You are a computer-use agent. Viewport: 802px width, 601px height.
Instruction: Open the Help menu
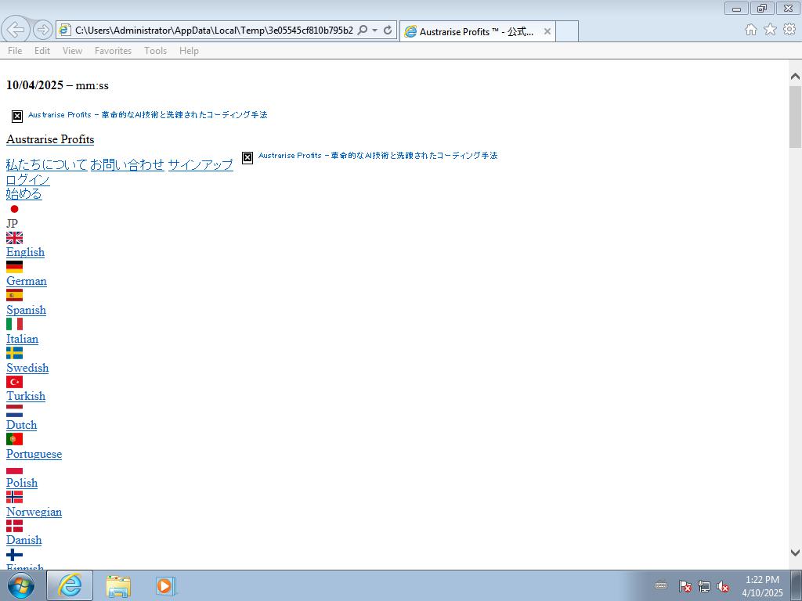pos(189,51)
